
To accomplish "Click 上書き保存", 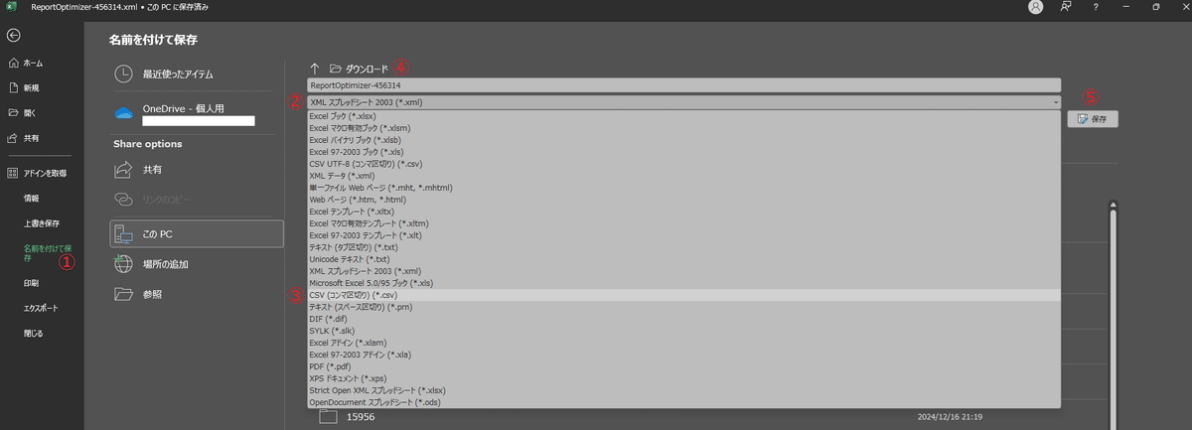I will point(42,223).
